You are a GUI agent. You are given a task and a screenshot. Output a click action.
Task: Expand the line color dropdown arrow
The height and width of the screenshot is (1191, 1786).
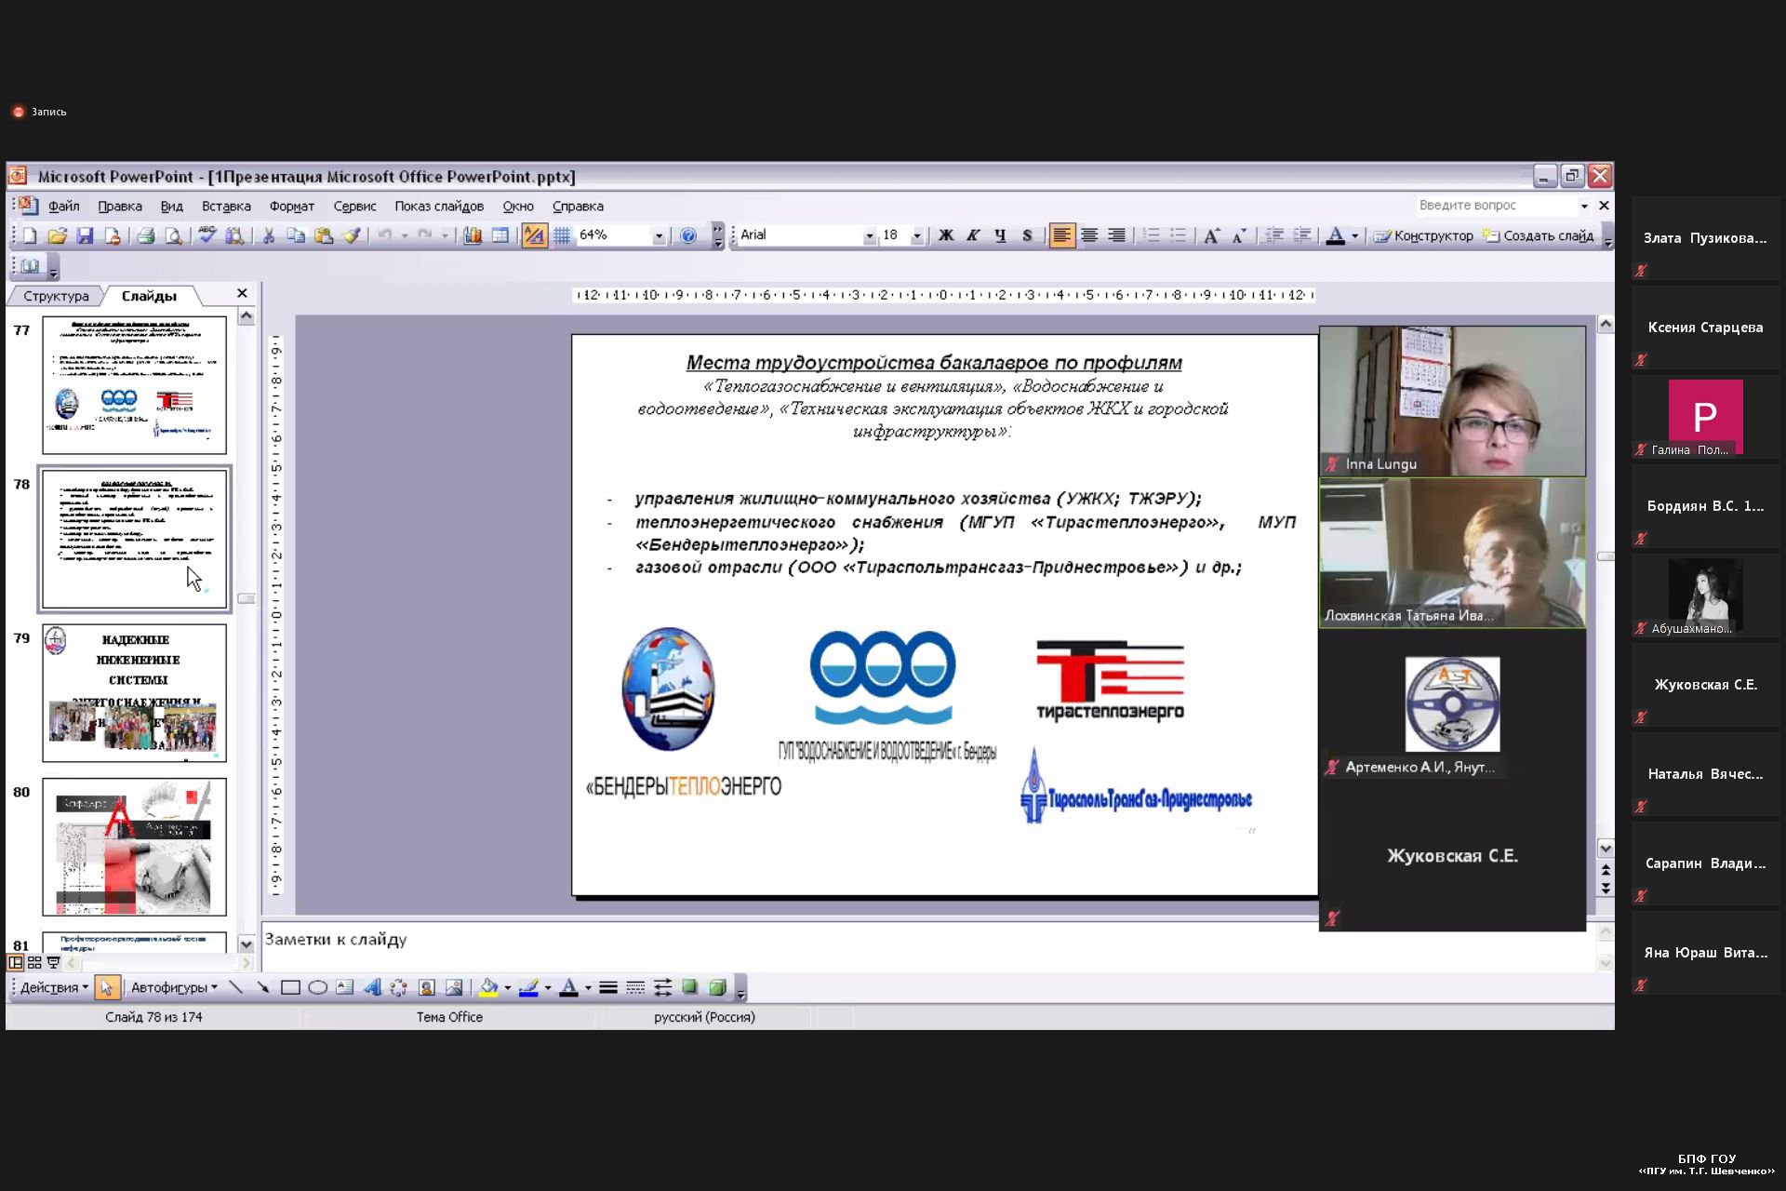pyautogui.click(x=547, y=988)
